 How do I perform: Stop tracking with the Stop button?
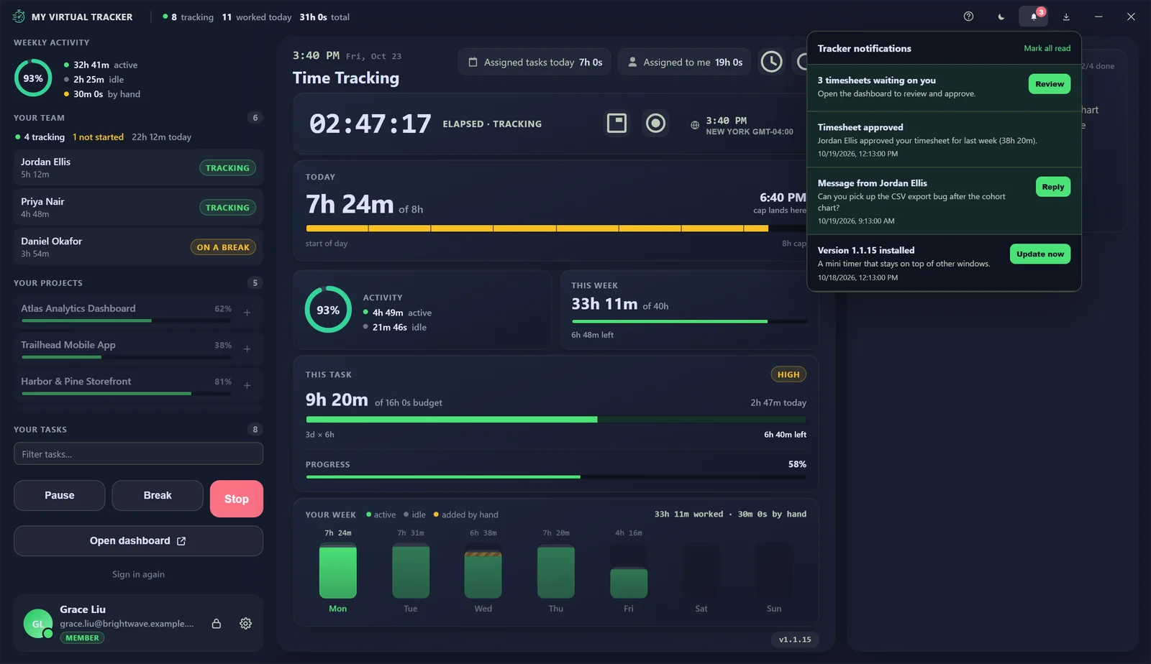pyautogui.click(x=237, y=499)
